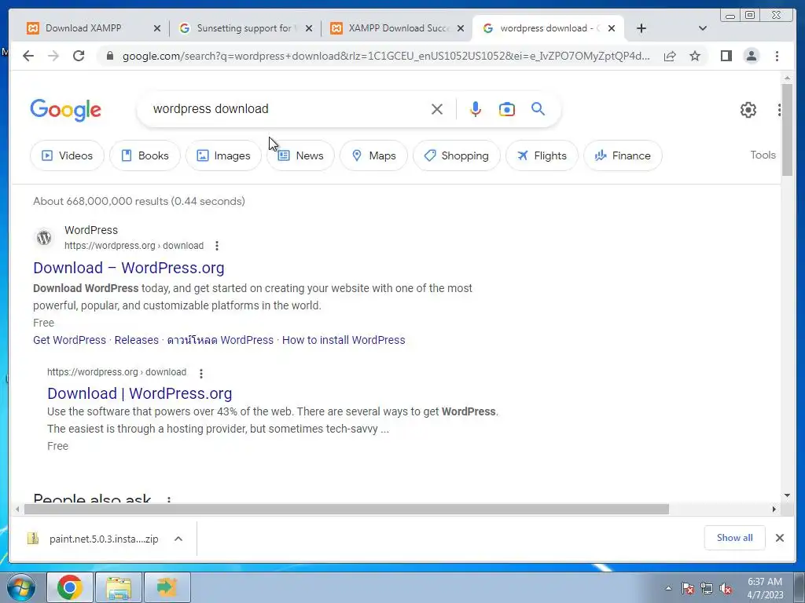Open Google quick settings gear
Screen dimensions: 805x603
click(x=748, y=110)
